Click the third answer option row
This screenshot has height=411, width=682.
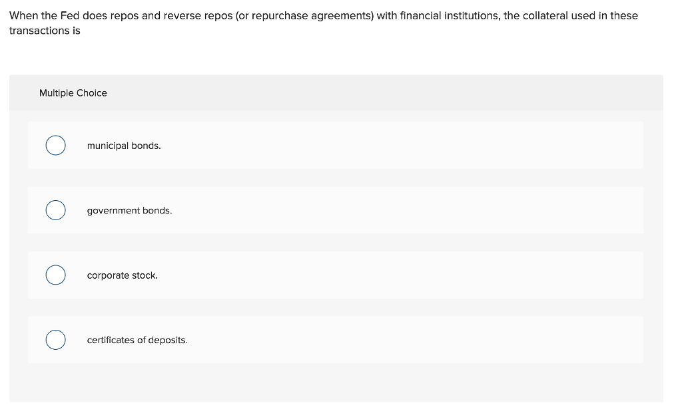336,275
